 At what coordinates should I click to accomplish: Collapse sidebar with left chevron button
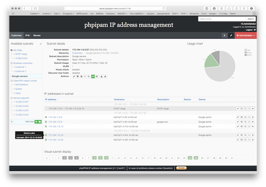(12, 122)
